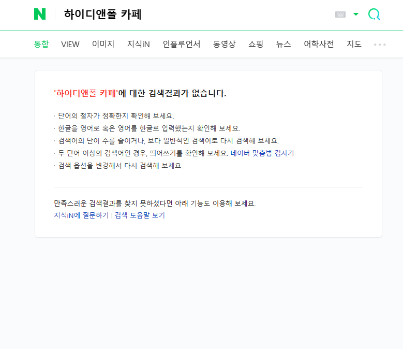Open the 네이버 맞춤법 검사기 link
Image resolution: width=403 pixels, height=349 pixels.
click(262, 153)
